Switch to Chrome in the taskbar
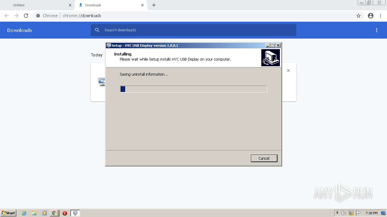The width and height of the screenshot is (387, 217). 54,213
